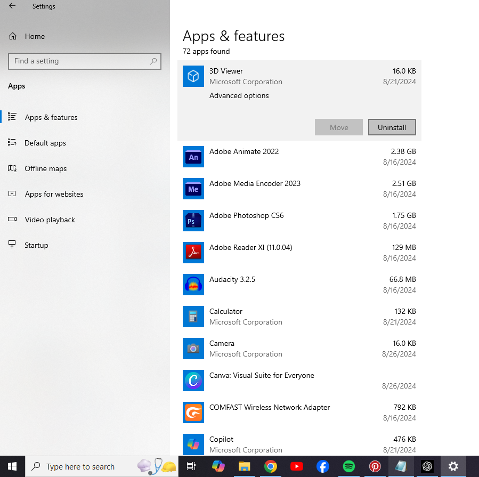
Task: Open Task View from the taskbar
Action: point(191,466)
